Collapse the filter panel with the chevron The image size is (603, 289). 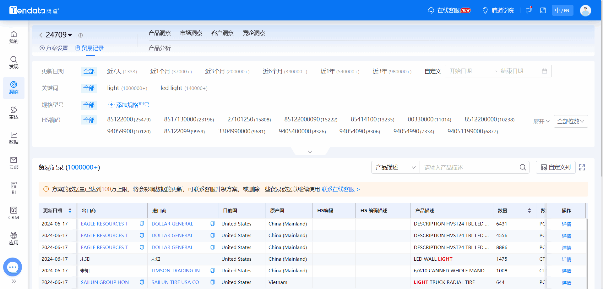point(310,152)
